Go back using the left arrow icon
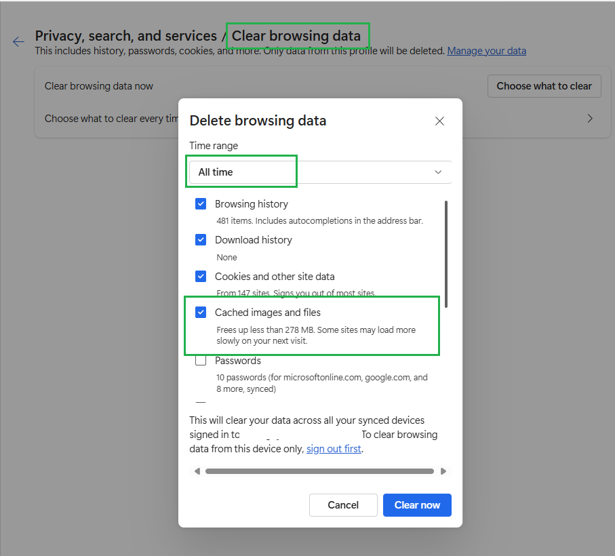The width and height of the screenshot is (615, 556). pyautogui.click(x=18, y=41)
